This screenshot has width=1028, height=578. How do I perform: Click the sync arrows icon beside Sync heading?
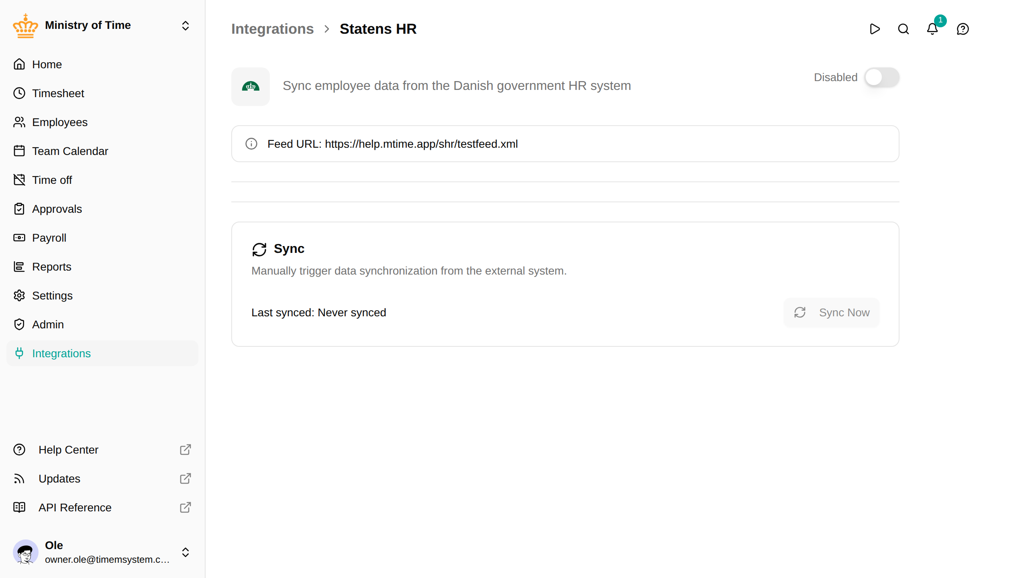pyautogui.click(x=259, y=249)
